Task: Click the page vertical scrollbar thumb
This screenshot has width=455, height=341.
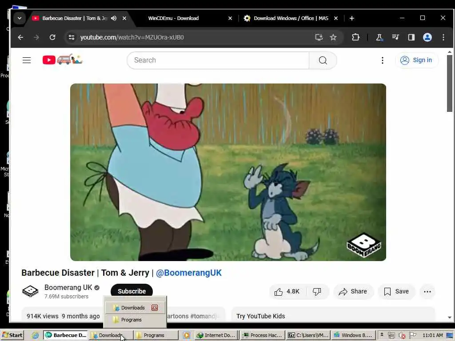Action: (450, 83)
